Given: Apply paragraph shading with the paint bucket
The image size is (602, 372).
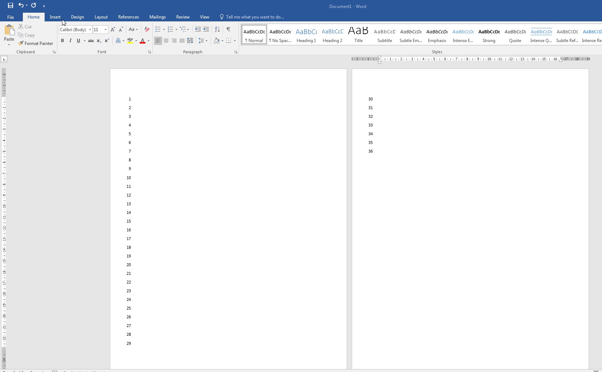Looking at the screenshot, I should (217, 41).
